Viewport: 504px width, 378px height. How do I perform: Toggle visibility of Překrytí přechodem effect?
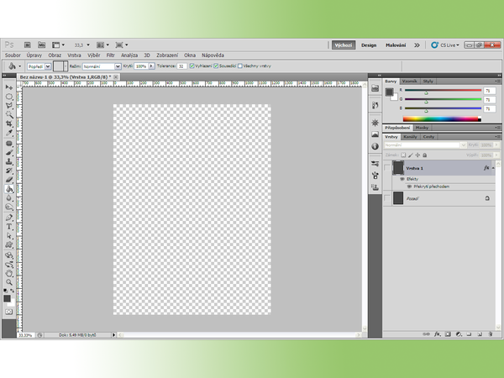(x=409, y=187)
